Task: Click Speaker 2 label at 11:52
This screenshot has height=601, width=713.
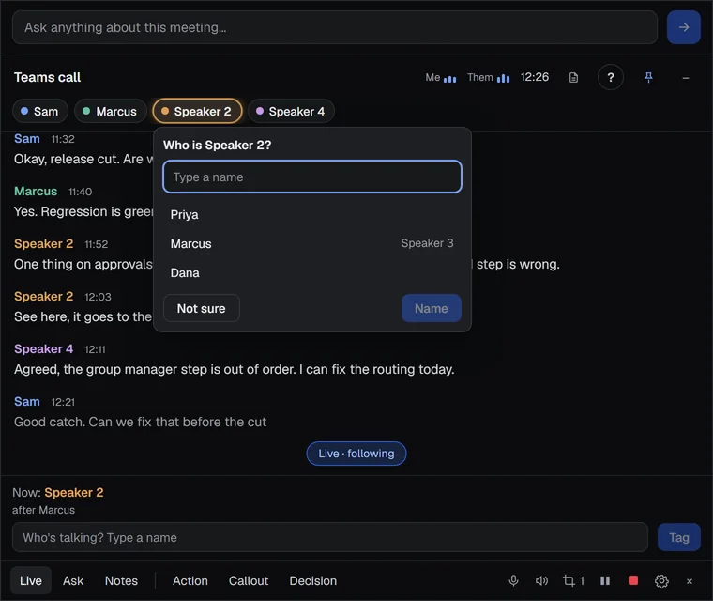Action: pos(44,243)
